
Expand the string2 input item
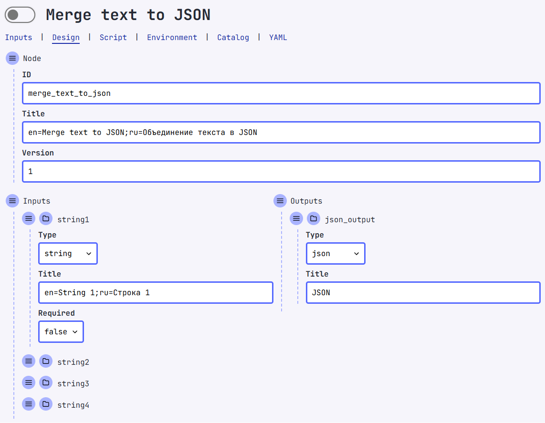click(73, 362)
